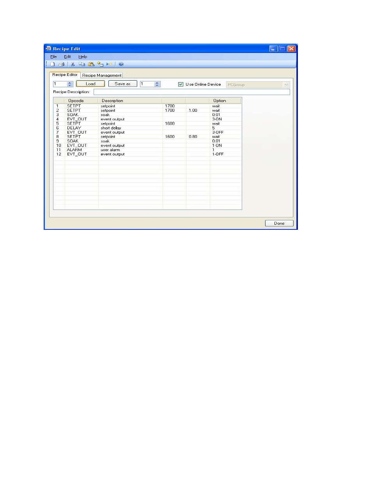Uncheck the Use Online Device checkbox

click(181, 84)
